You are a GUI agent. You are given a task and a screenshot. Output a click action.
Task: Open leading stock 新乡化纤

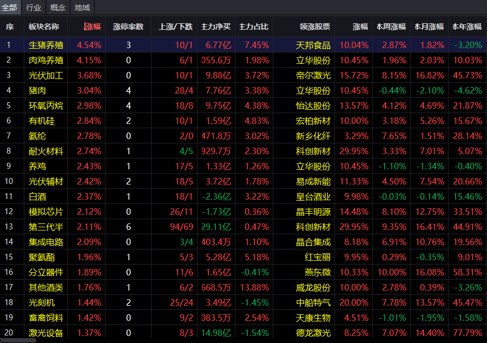(313, 136)
